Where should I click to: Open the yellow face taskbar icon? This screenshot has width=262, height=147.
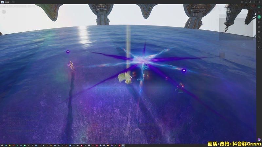(x=51, y=145)
